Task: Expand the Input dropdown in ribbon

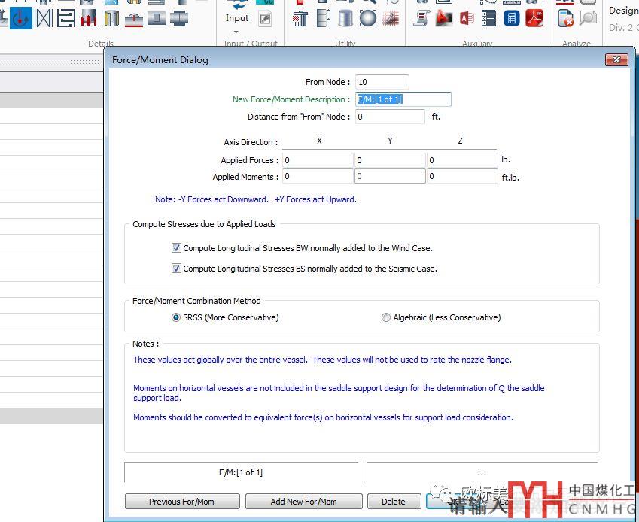Action: pyautogui.click(x=236, y=30)
